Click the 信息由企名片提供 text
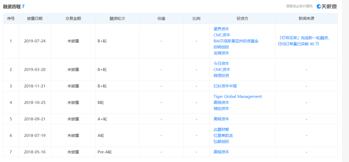Screen dimensions: 349x162 [x=299, y=6]
